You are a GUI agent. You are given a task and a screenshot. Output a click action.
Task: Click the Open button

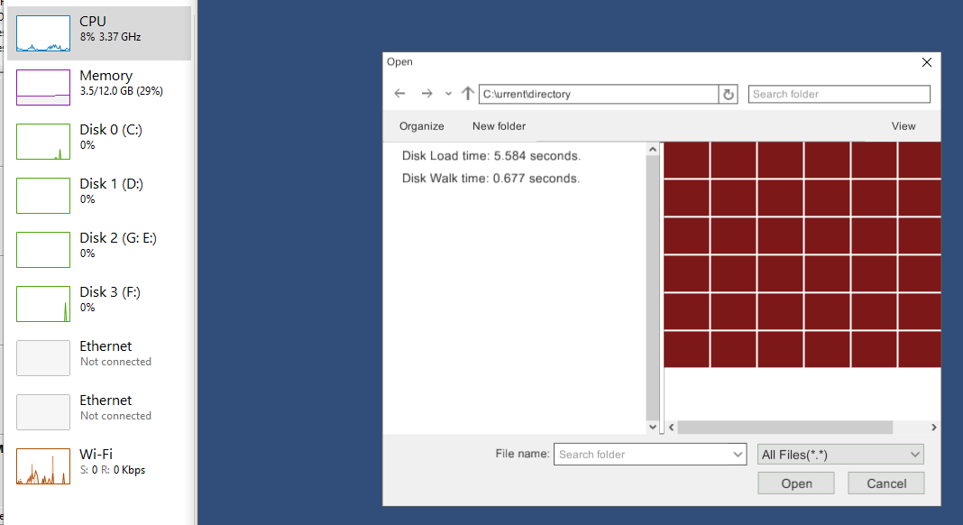[x=796, y=484]
